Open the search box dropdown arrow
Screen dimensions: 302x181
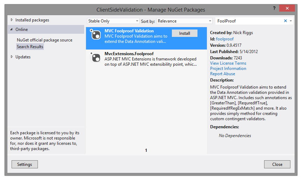[x=291, y=21]
